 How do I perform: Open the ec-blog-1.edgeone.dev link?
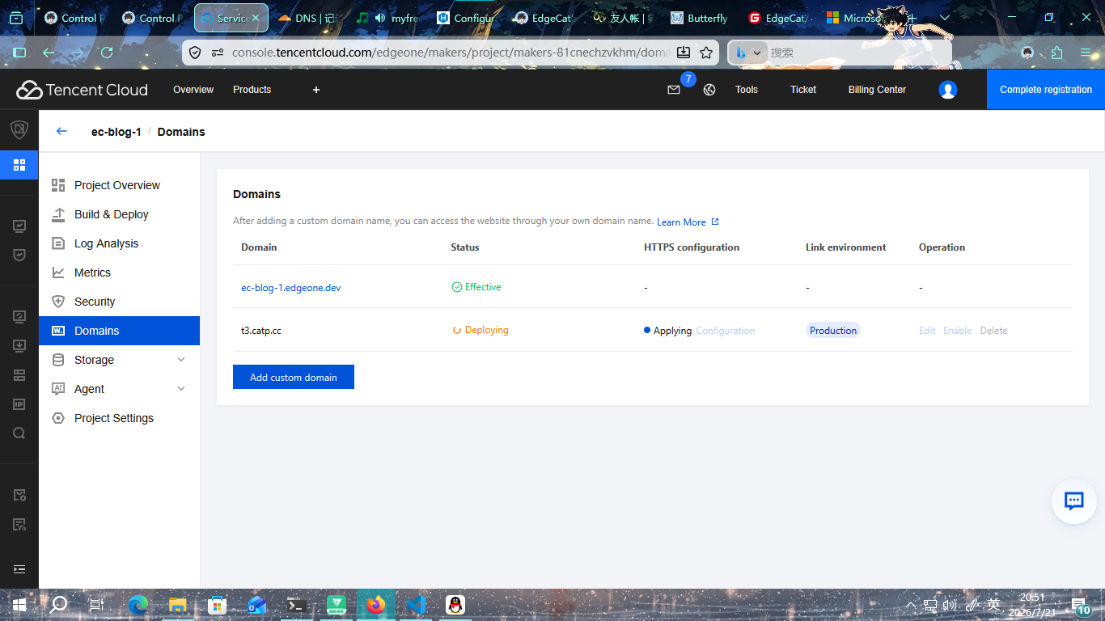291,287
